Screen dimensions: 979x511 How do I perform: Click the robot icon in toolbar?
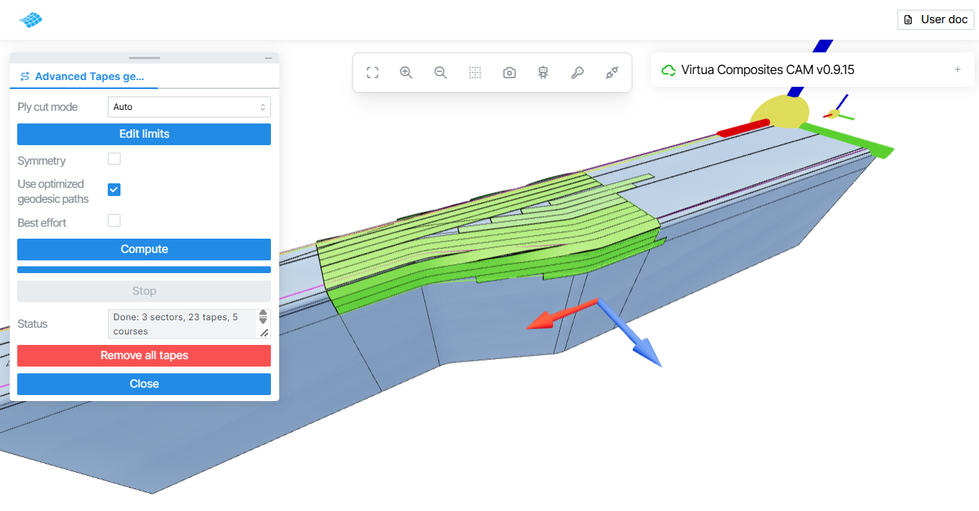[x=543, y=73]
